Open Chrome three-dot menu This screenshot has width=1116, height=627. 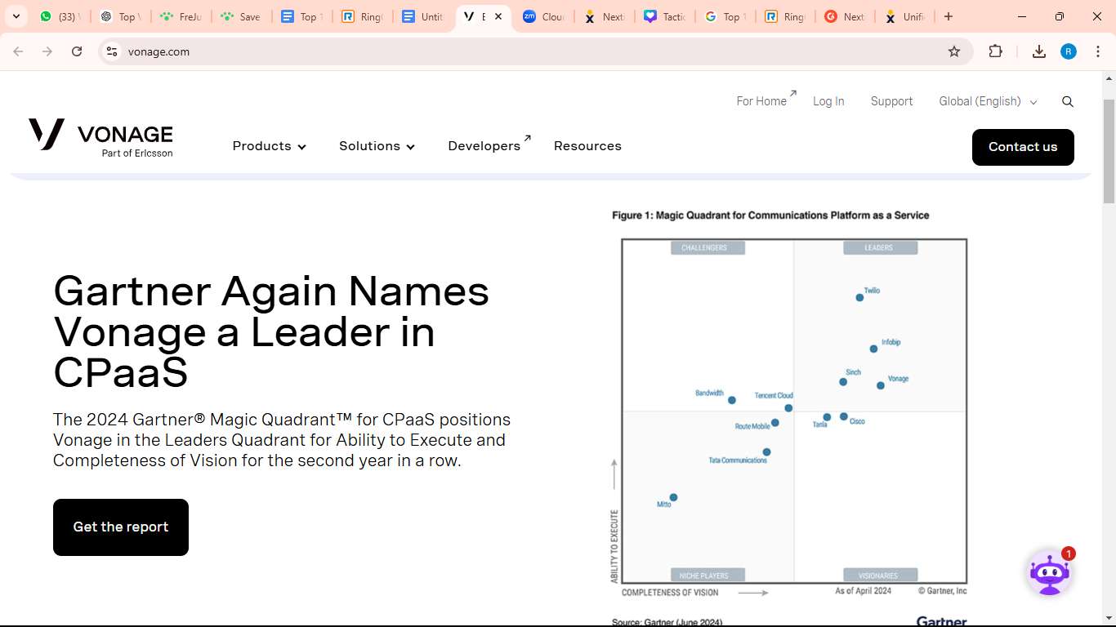[x=1098, y=51]
